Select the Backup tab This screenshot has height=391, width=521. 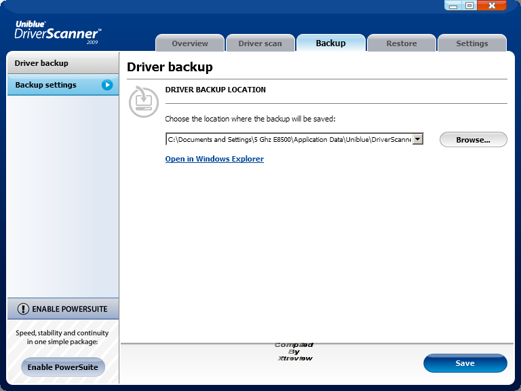point(330,43)
